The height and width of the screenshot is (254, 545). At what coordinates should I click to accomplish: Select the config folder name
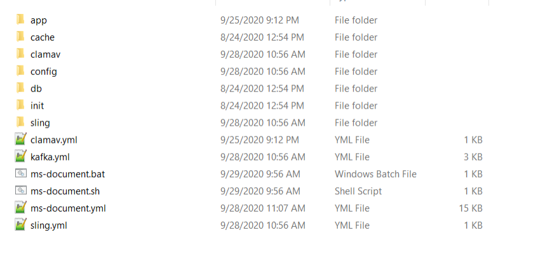[x=44, y=71]
